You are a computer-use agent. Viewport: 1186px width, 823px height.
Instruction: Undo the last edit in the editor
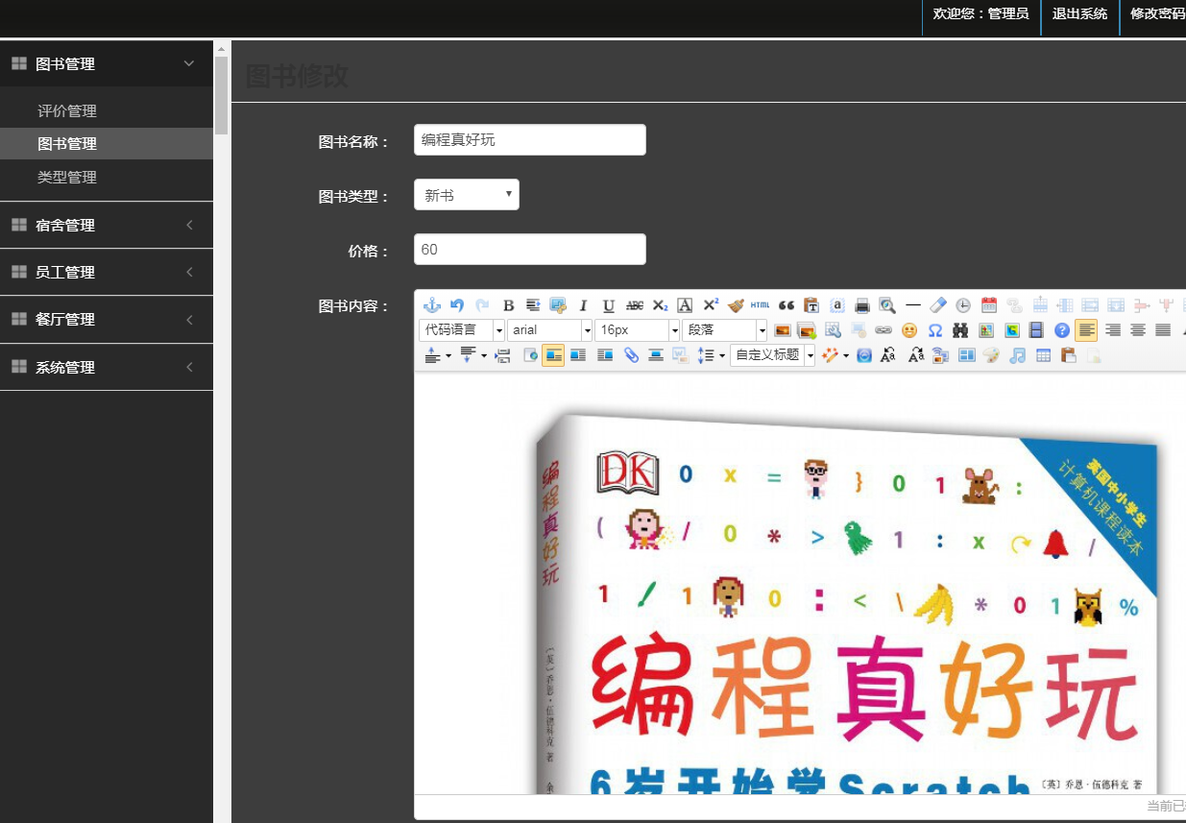coord(456,305)
